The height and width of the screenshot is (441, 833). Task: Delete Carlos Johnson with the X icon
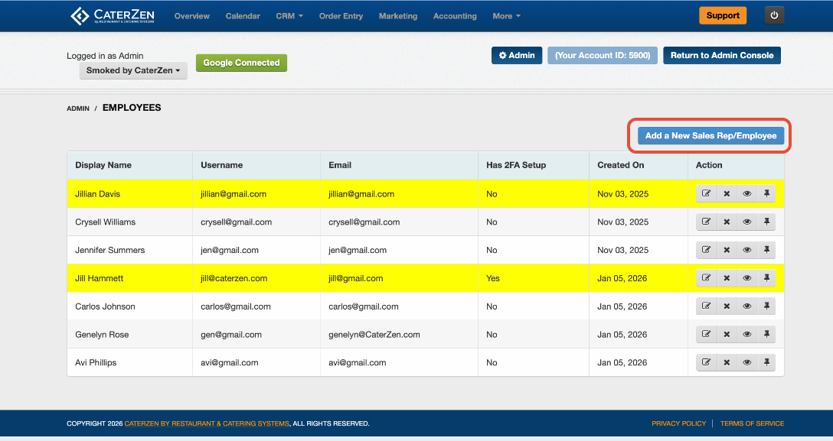[x=727, y=306]
